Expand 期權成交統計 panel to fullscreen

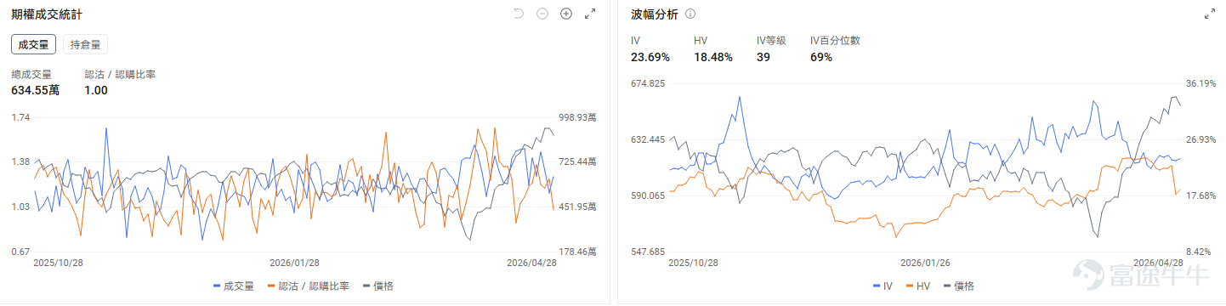point(590,14)
